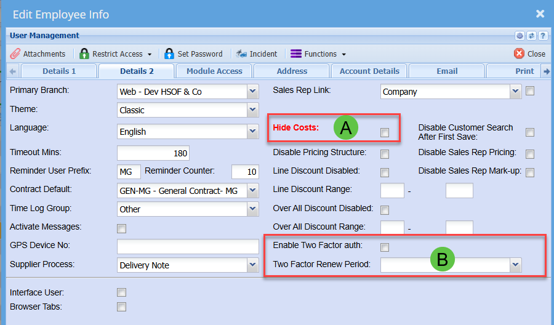Click the Set Password button label

click(200, 54)
